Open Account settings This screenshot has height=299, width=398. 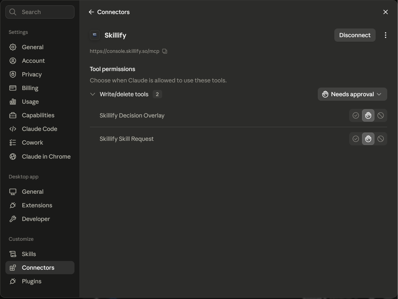[x=40, y=61]
